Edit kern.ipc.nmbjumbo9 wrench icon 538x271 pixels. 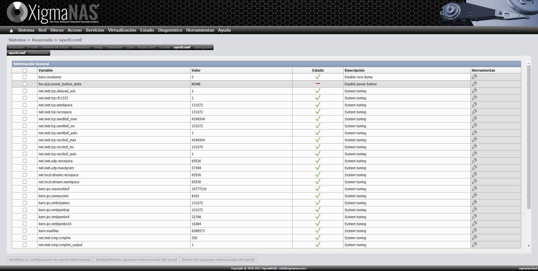(474, 217)
